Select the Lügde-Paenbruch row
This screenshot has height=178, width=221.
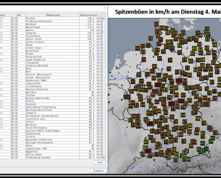coord(51,60)
